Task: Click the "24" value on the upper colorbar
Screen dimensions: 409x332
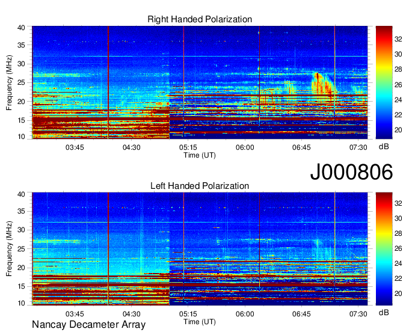Action: pos(398,100)
